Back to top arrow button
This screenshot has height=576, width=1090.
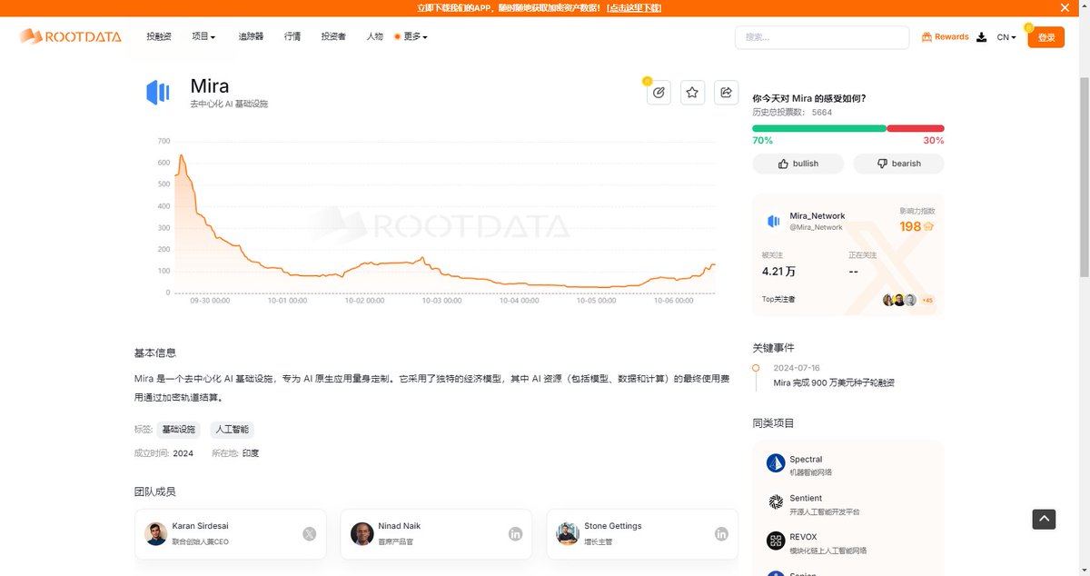(x=1044, y=519)
